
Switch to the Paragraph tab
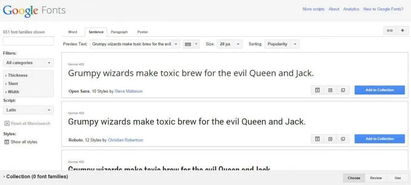point(119,32)
